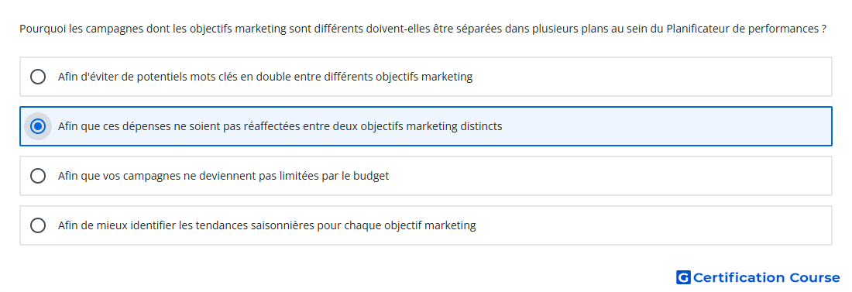Screen dimensions: 852x292
Task: Choose the radio button for 'limitées par le budget'
Action: click(x=38, y=176)
